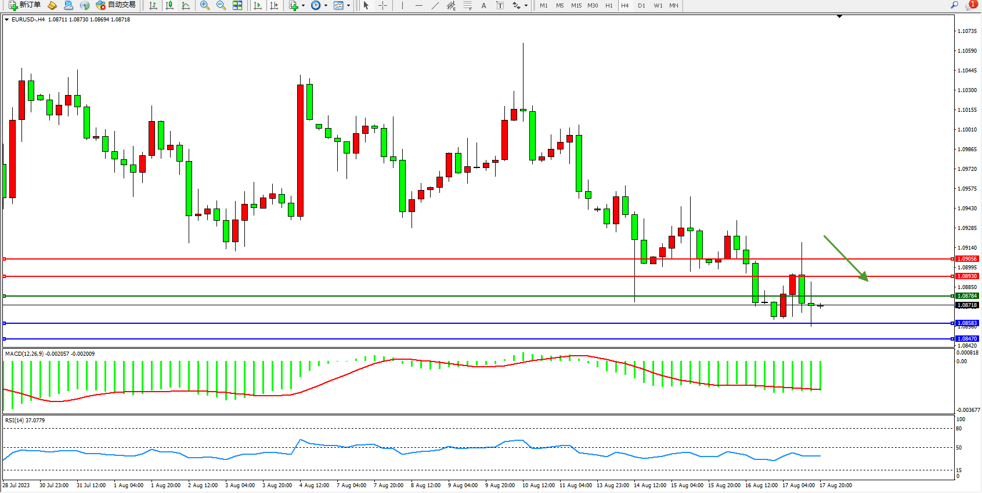Click the New Order (新订单) button
The width and height of the screenshot is (982, 493).
pos(24,5)
